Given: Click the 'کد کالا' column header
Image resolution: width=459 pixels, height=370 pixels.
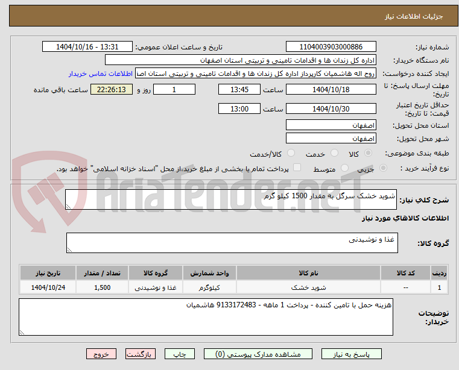Looking at the screenshot, I should click(405, 273).
